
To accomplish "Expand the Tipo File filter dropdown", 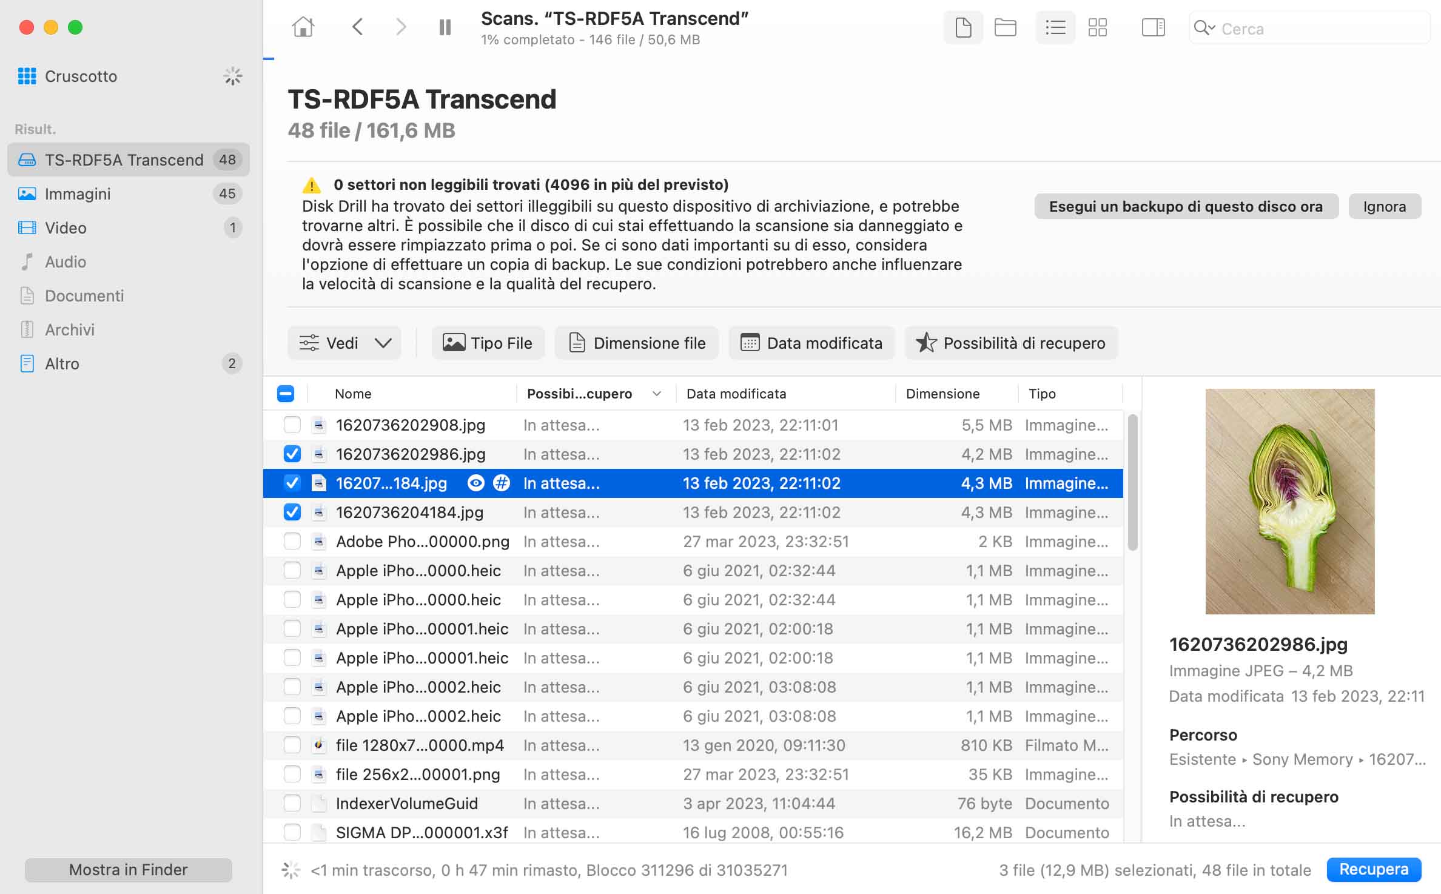I will [x=486, y=342].
